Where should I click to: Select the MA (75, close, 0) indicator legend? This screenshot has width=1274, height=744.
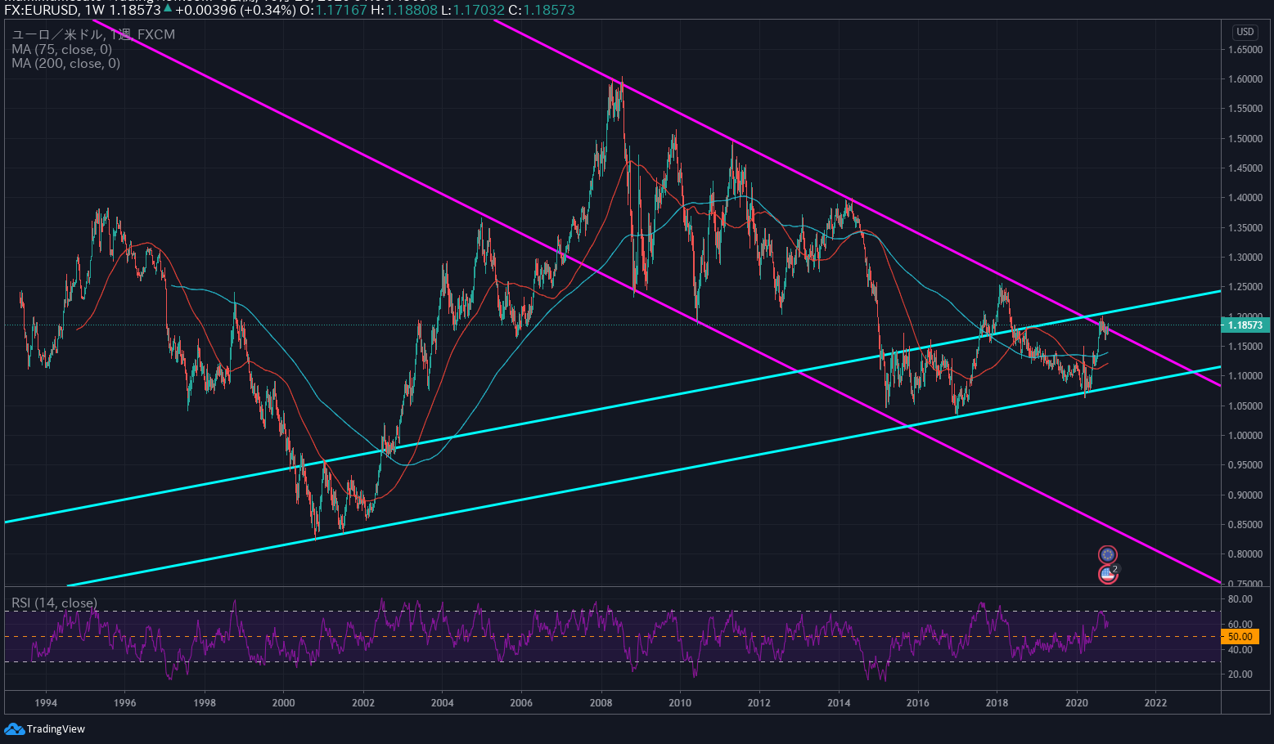(x=61, y=50)
